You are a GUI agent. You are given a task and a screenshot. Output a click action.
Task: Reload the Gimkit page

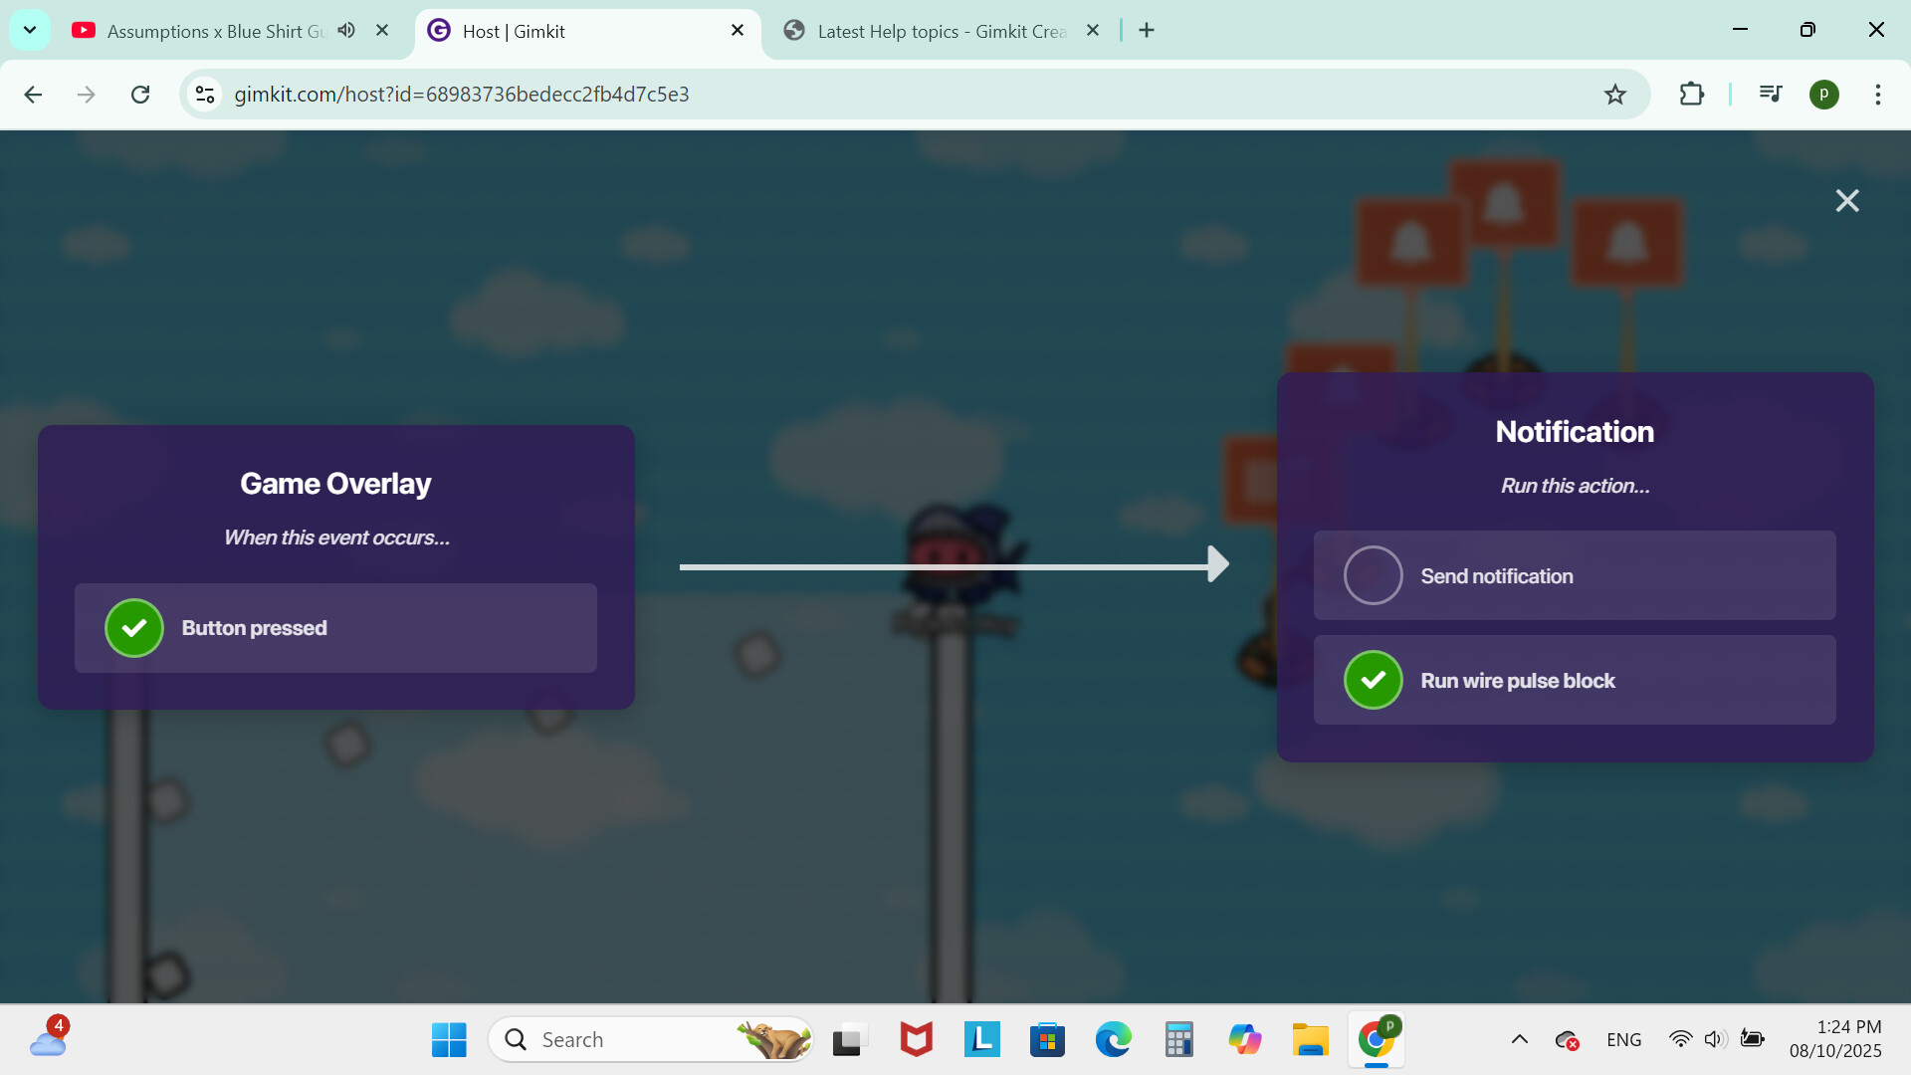coord(140,95)
